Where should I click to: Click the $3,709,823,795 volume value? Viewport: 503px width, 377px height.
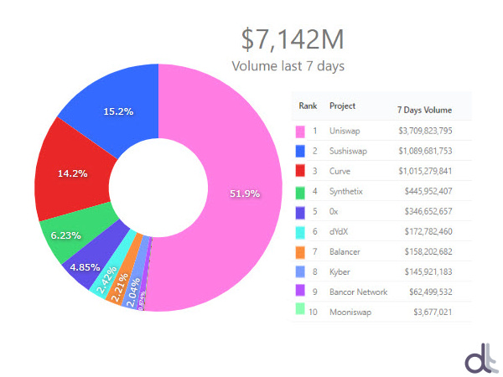click(425, 131)
